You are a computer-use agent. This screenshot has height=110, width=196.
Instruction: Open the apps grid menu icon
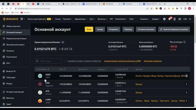(x=22, y=19)
